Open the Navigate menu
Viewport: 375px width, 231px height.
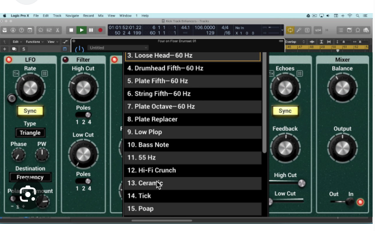(72, 15)
